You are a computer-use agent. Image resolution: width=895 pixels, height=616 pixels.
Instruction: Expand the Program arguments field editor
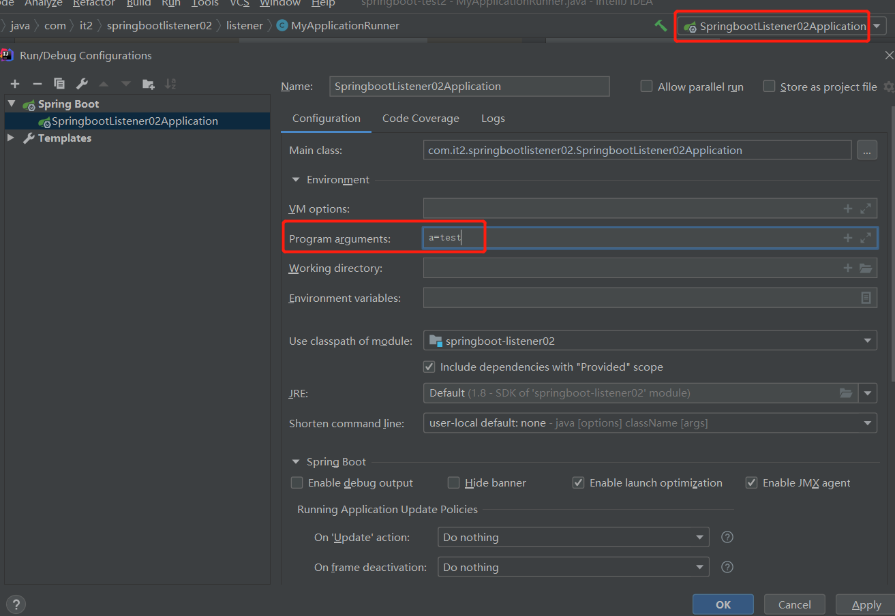point(866,238)
